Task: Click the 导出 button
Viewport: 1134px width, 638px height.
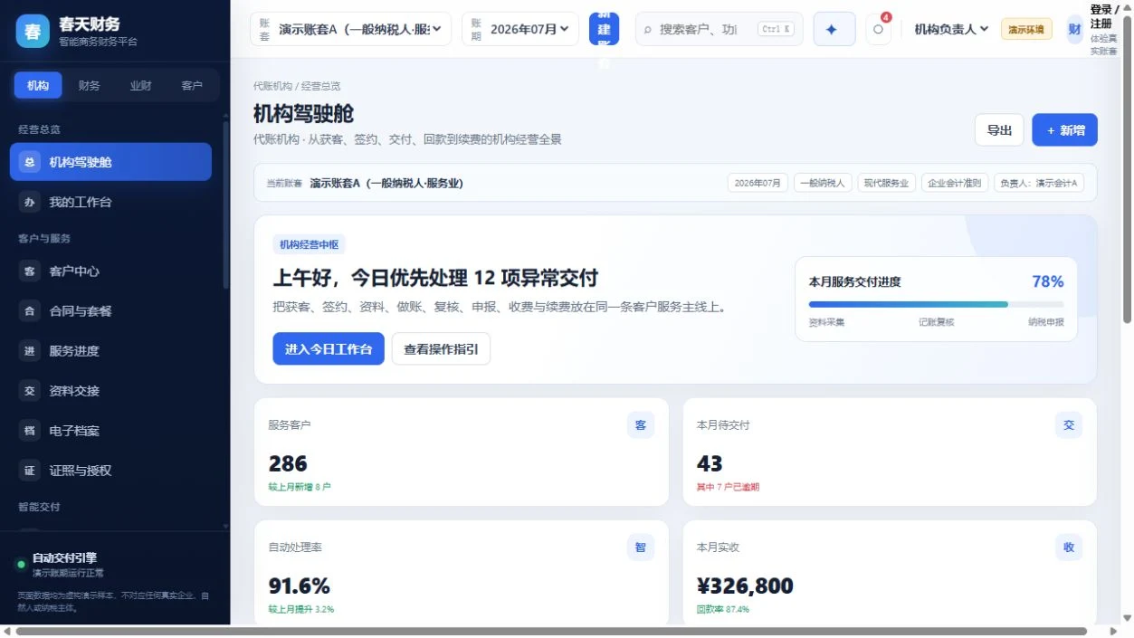Action: [999, 130]
